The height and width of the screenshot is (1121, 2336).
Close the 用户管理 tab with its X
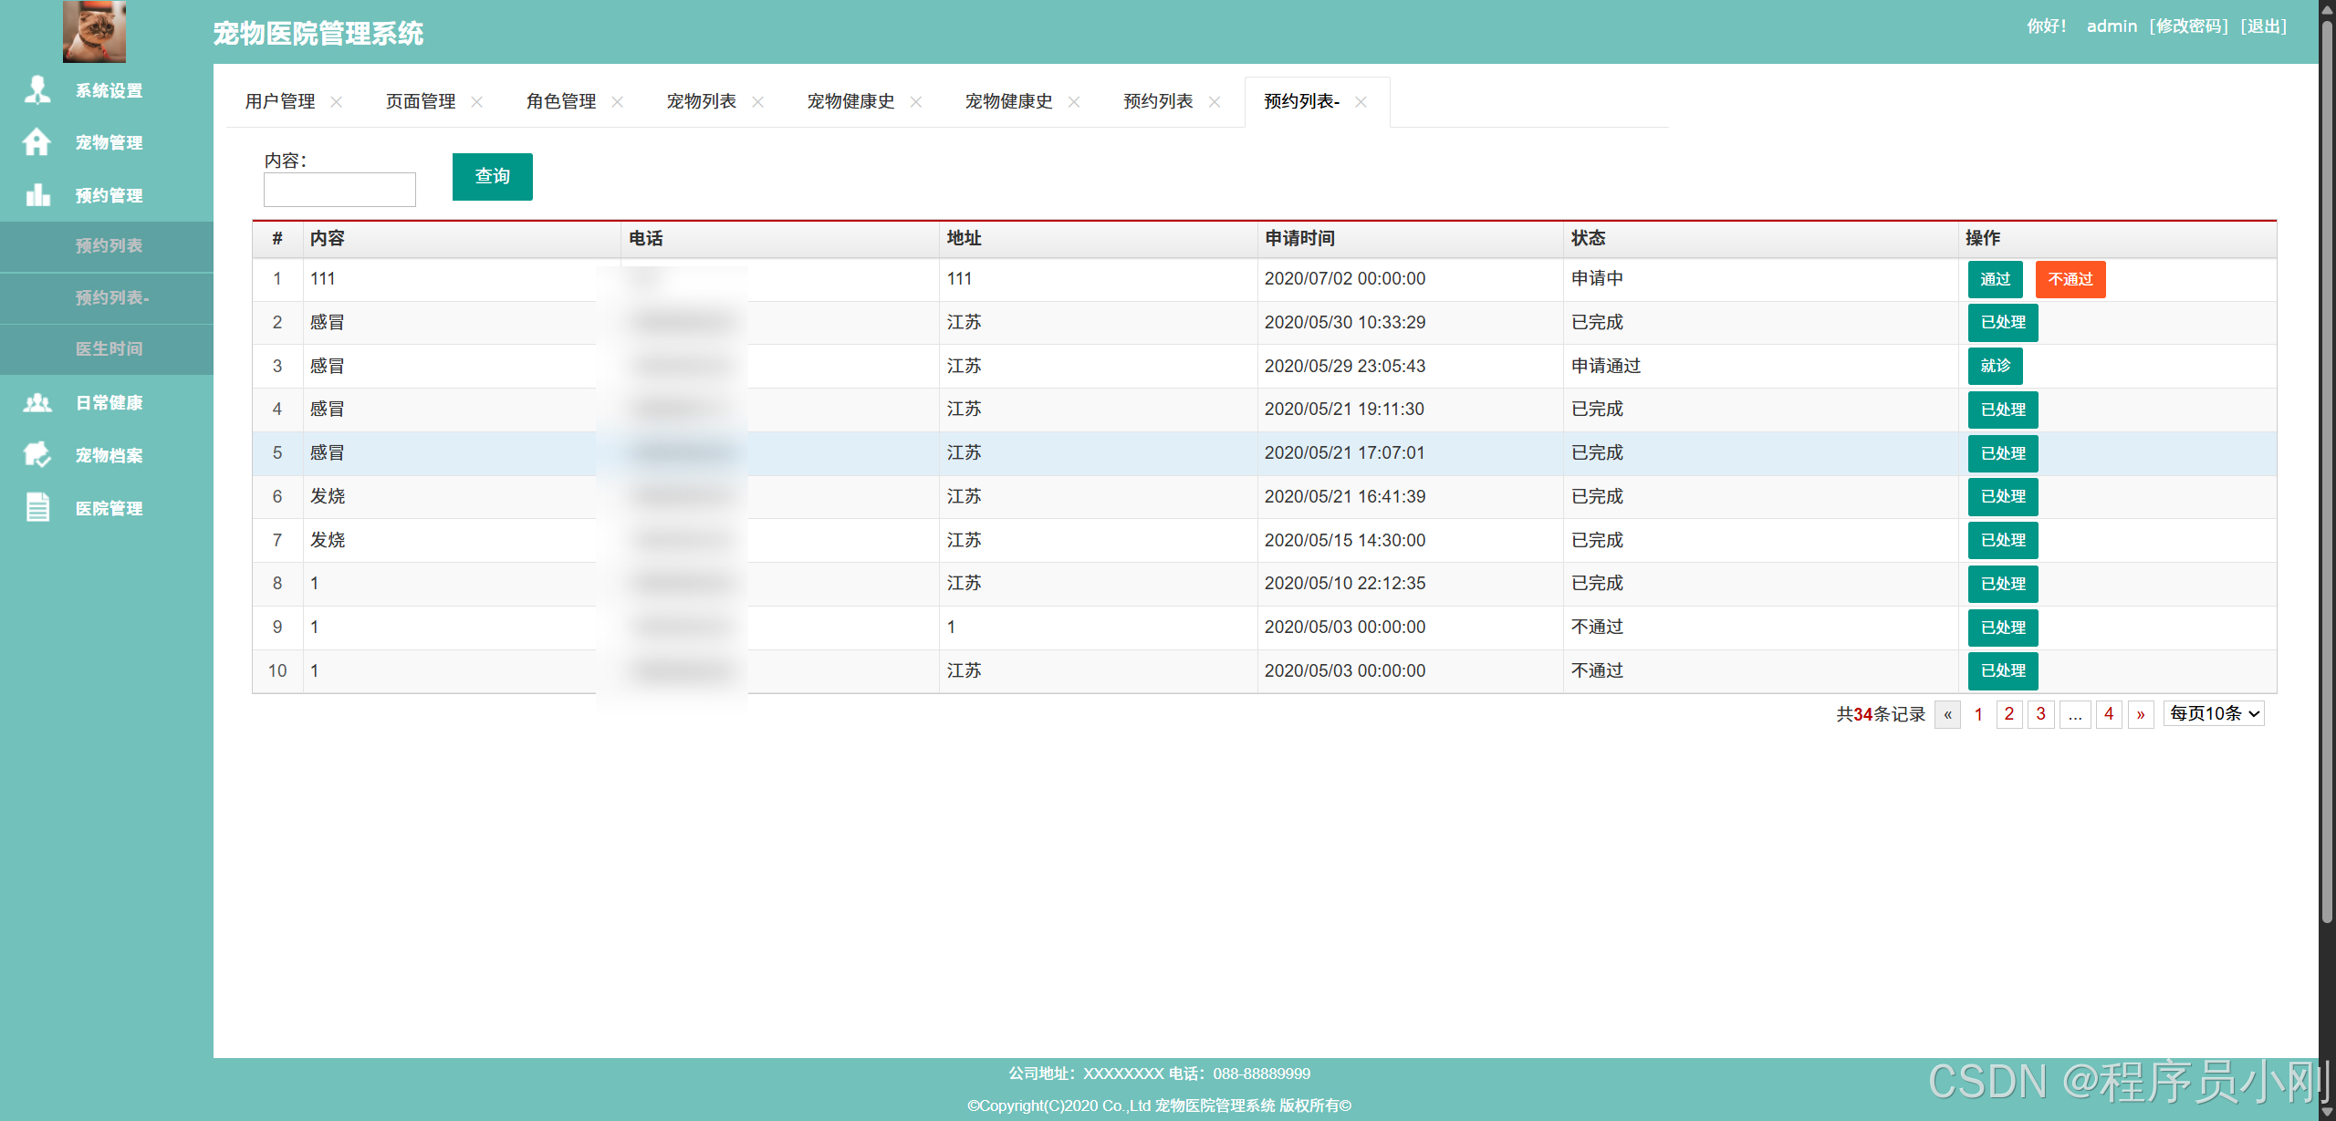(x=337, y=102)
